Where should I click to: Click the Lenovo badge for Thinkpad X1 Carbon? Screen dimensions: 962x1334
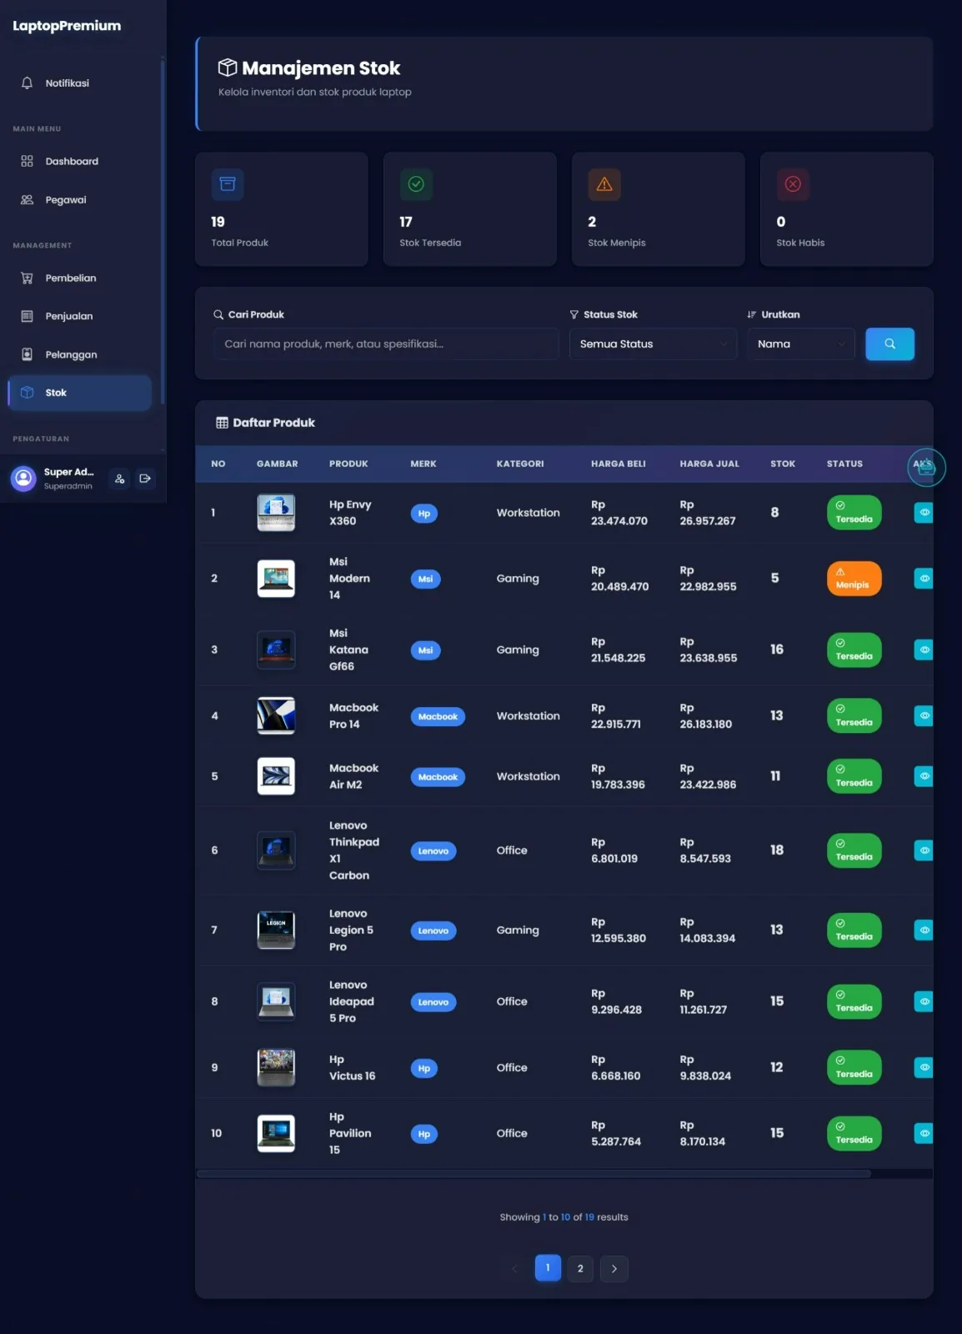(433, 851)
